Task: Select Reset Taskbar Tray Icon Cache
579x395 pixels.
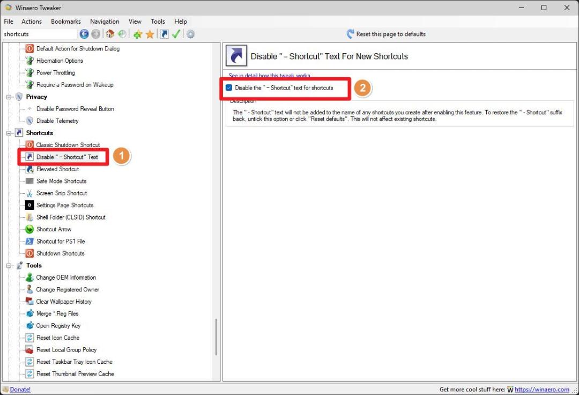Action: click(x=74, y=362)
